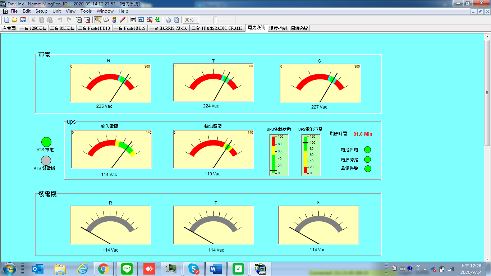
Task: Switch to the 一台 HARRIS SX-5A tab
Action: click(168, 28)
